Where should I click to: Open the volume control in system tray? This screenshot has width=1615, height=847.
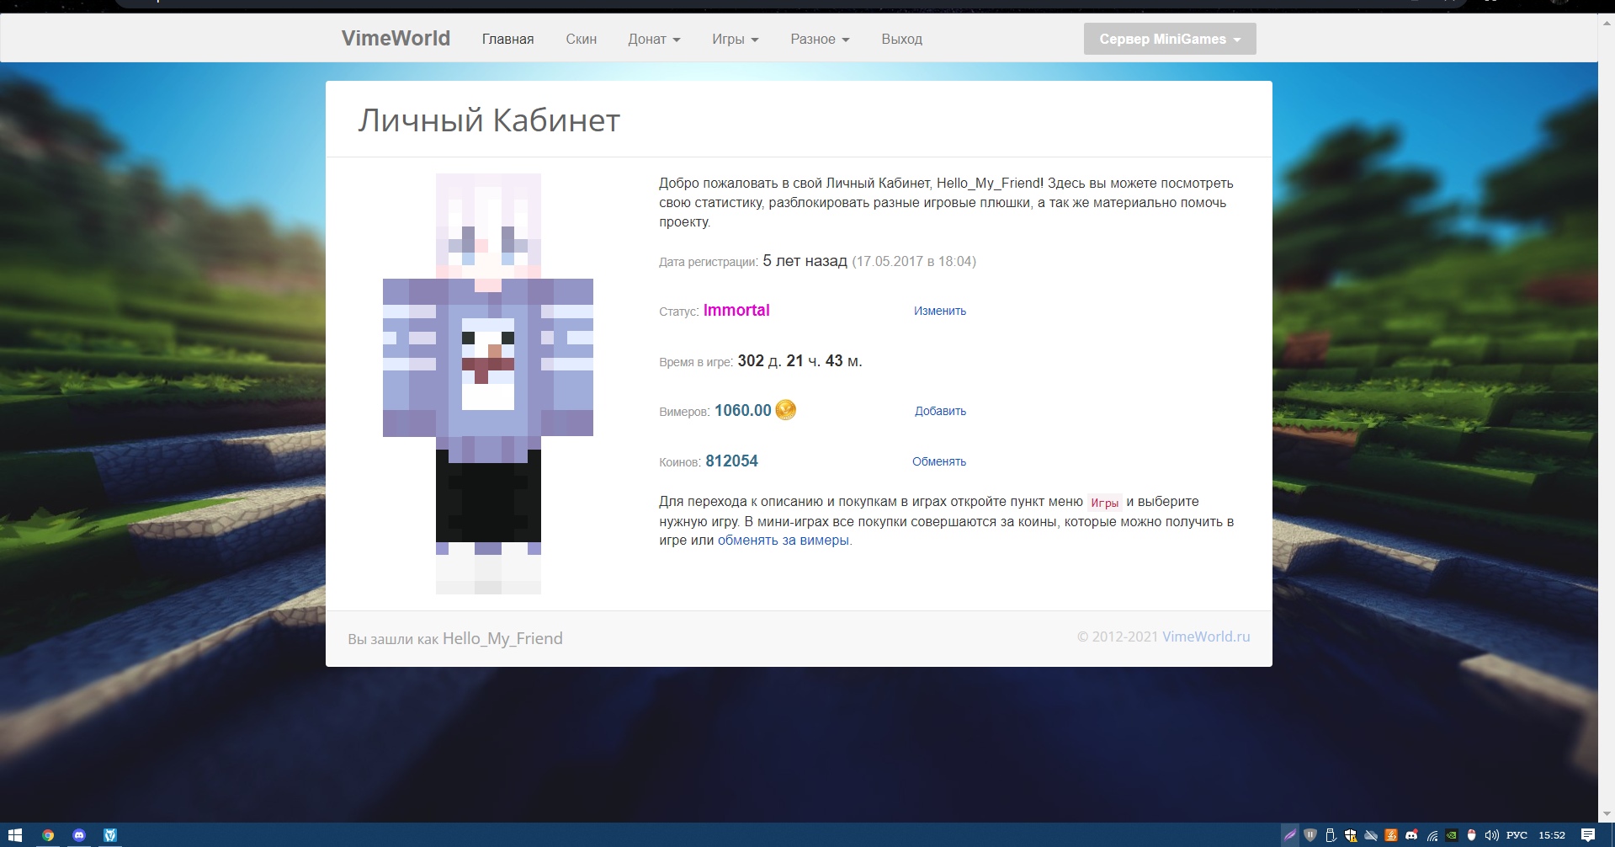point(1491,835)
